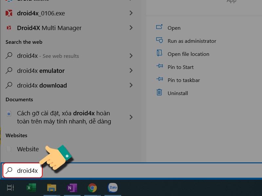Expand droid4x emulator suggestion arrow
Viewport: 262px width, 196px height.
click(x=131, y=71)
